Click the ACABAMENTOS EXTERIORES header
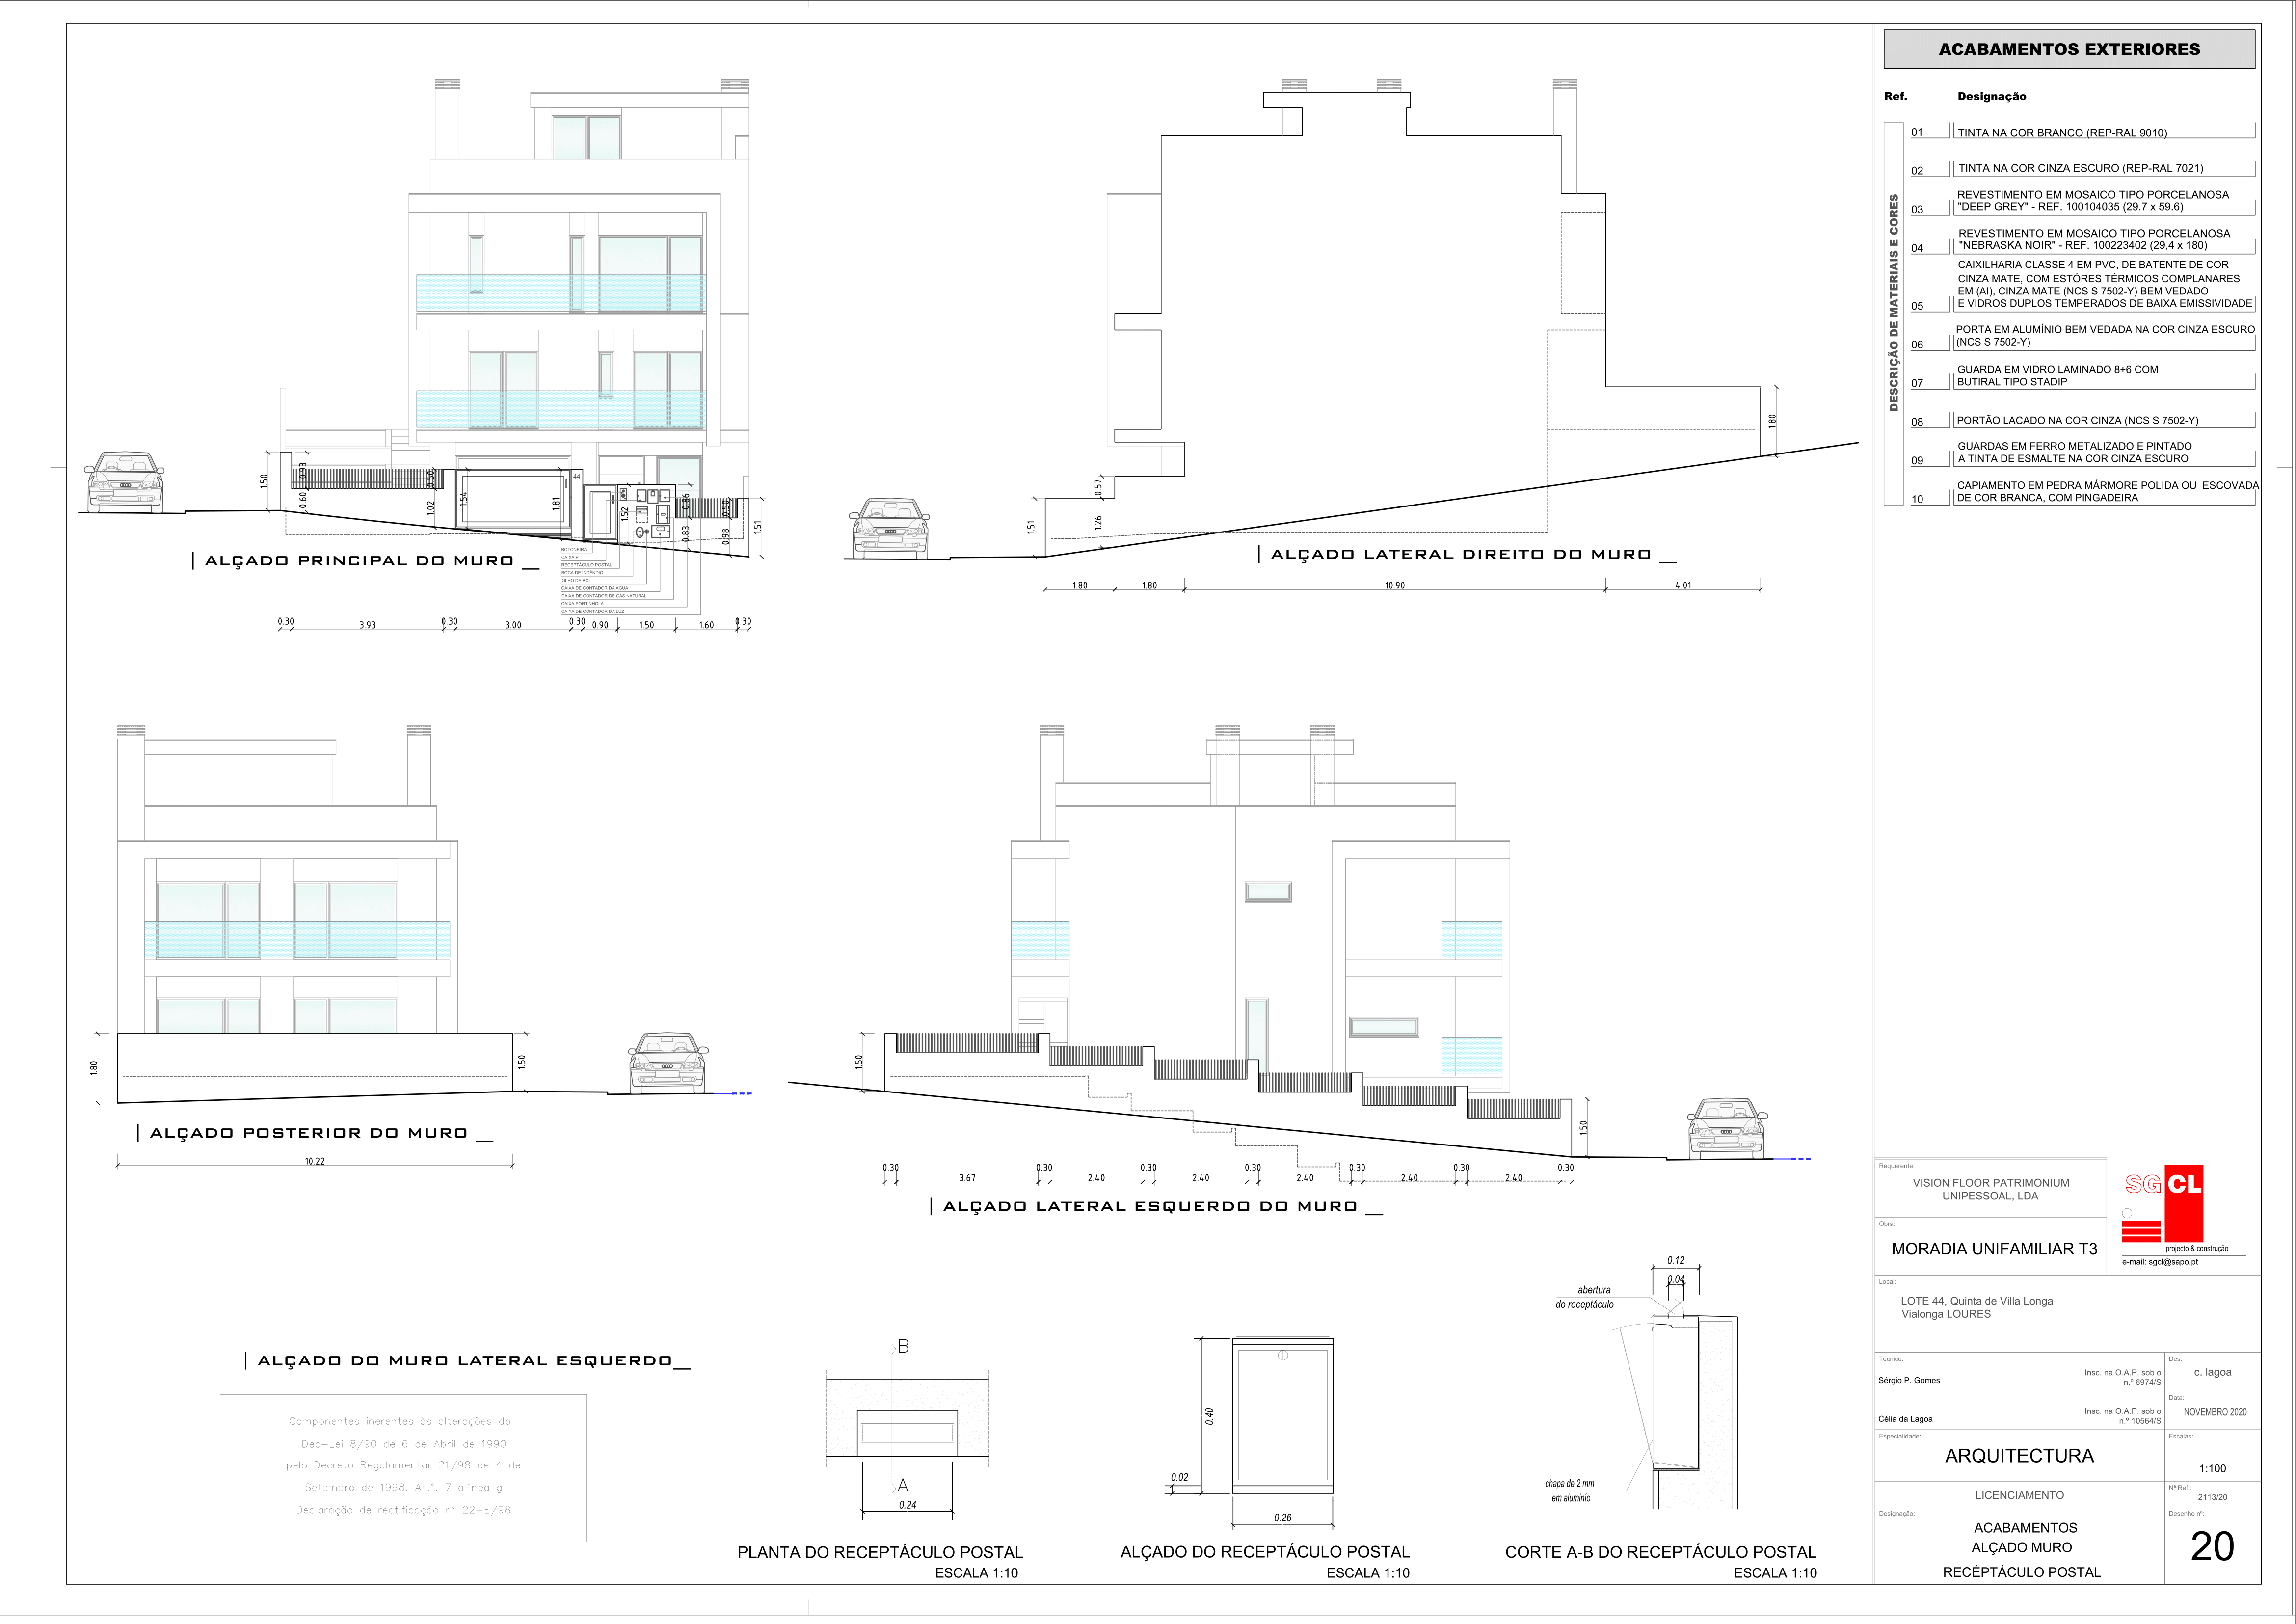2296x1624 pixels. (x=2069, y=49)
